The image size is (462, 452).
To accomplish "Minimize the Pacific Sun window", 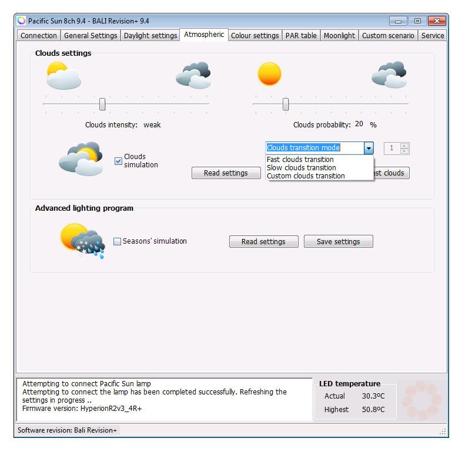I will pyautogui.click(x=398, y=21).
